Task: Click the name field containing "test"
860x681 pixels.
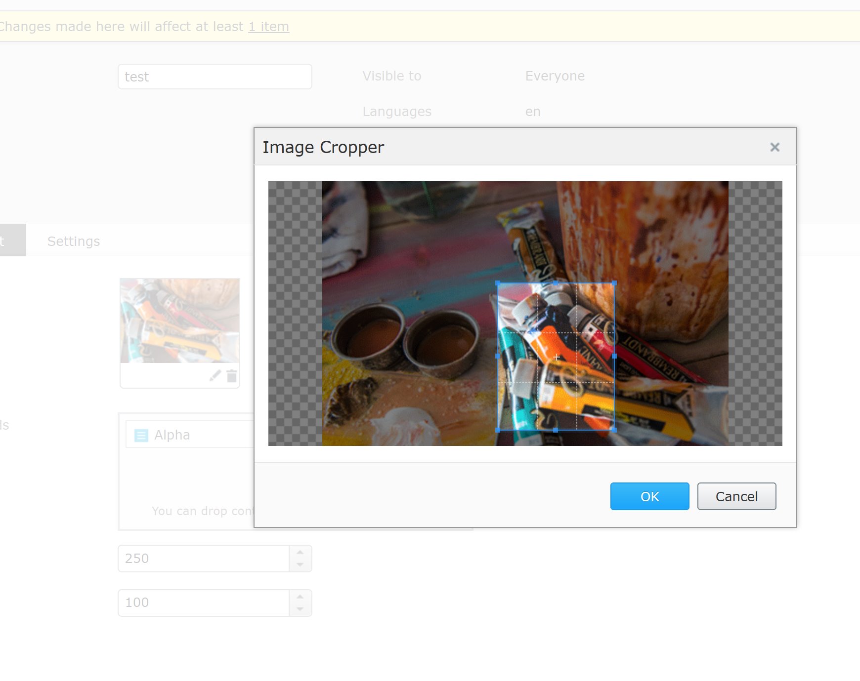Action: pyautogui.click(x=215, y=77)
